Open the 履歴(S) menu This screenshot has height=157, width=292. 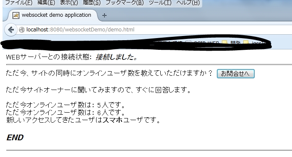click(91, 3)
